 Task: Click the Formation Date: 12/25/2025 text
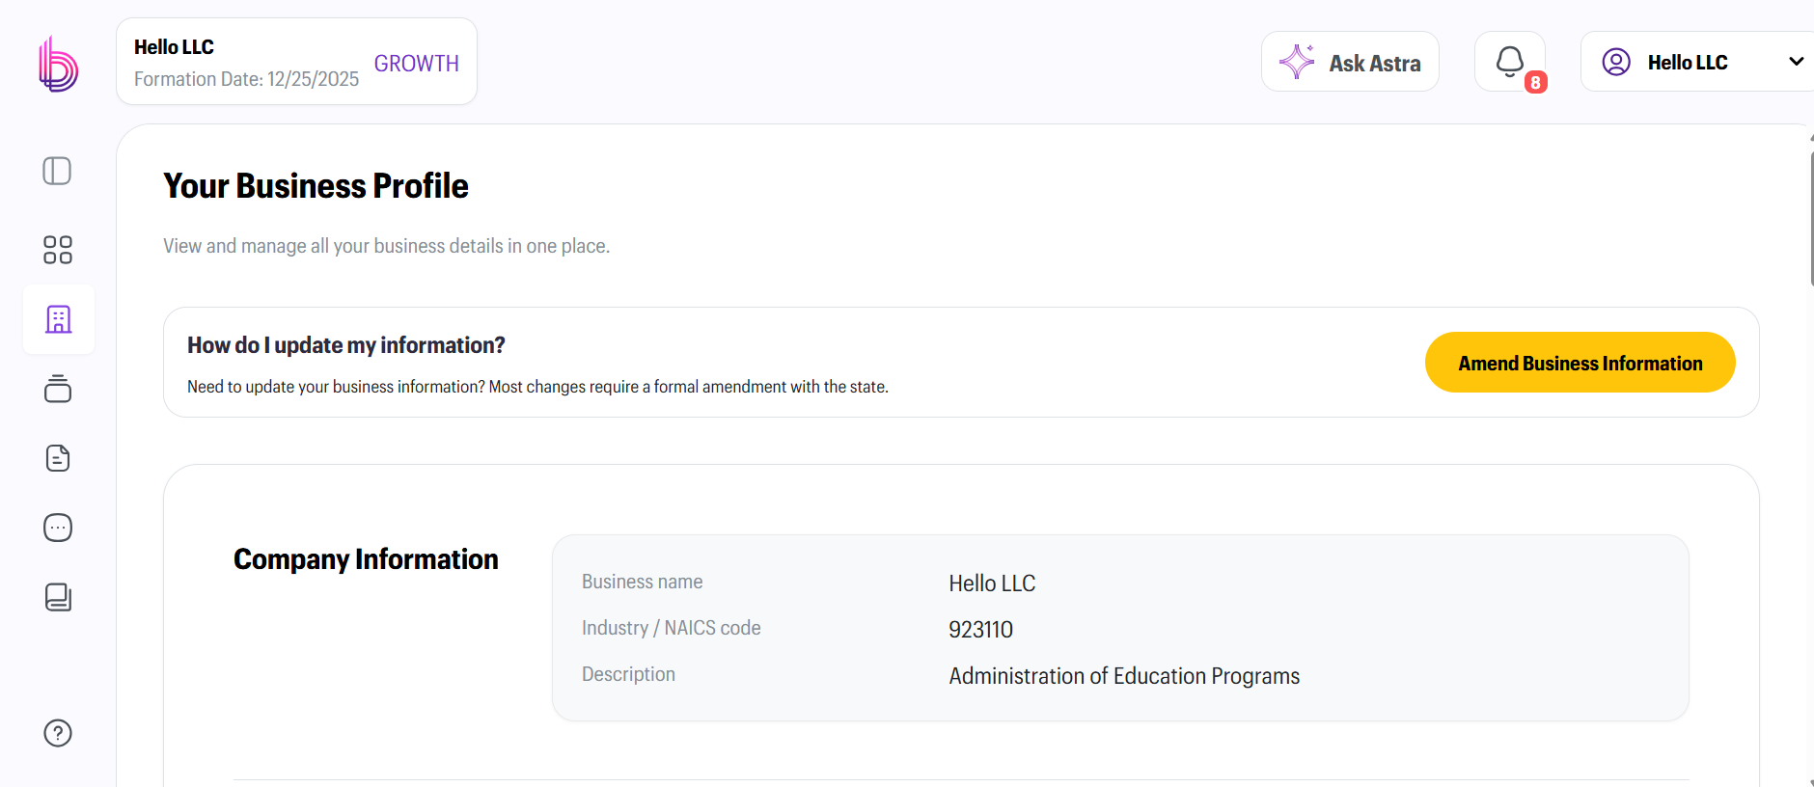click(246, 79)
